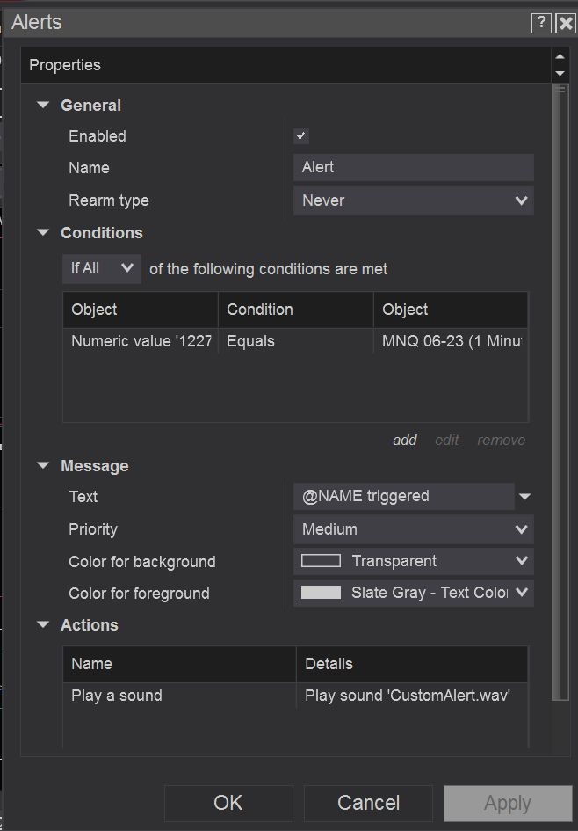Open the message text arrow menu

pyautogui.click(x=524, y=497)
